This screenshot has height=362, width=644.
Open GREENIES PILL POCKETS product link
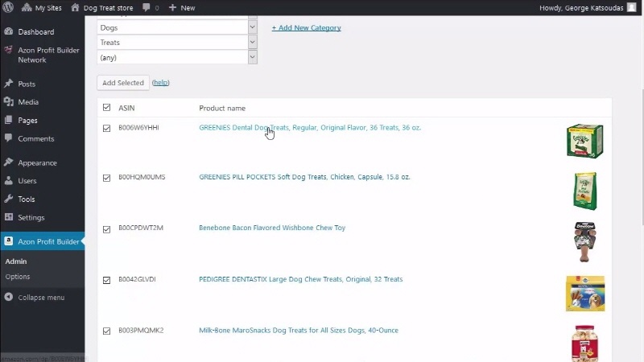tap(304, 177)
